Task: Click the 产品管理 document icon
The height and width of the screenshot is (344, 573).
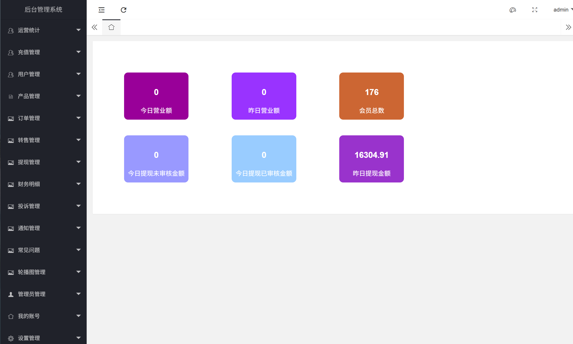Action: (x=11, y=97)
